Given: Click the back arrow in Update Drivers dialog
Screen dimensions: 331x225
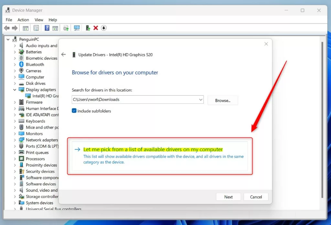Looking at the screenshot, I should pos(64,55).
